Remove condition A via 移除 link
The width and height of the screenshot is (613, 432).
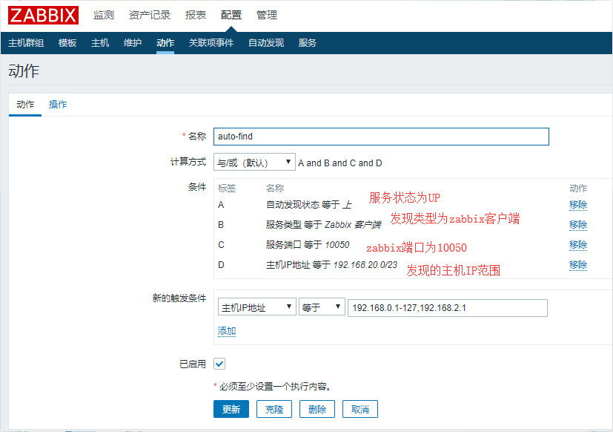[578, 205]
